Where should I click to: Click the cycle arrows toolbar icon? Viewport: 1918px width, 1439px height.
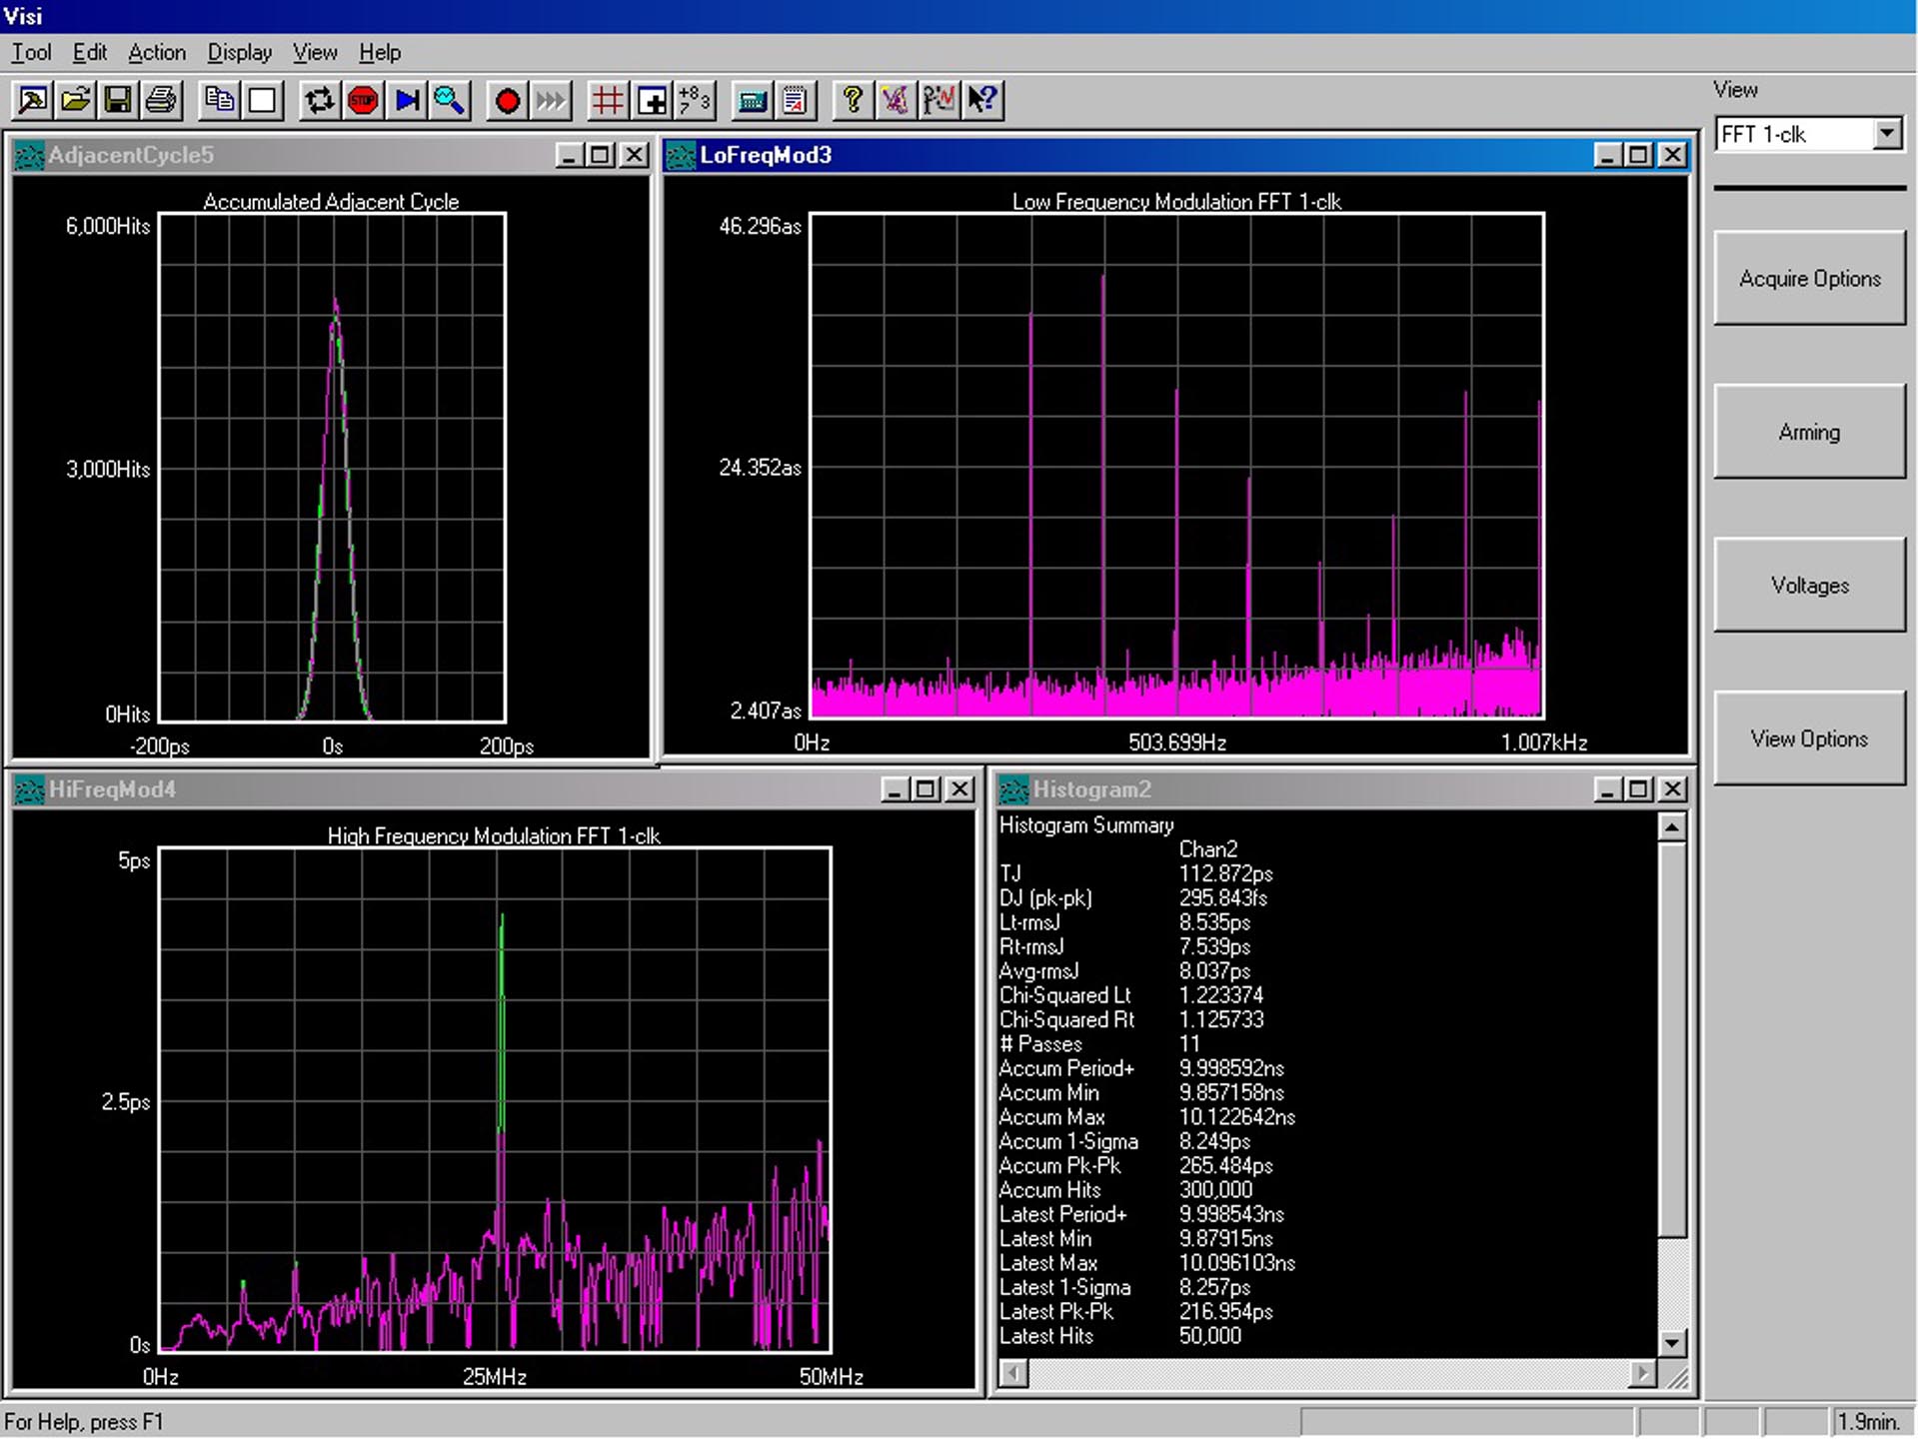tap(320, 100)
